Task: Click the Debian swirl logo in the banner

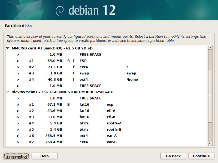Action: click(60, 11)
